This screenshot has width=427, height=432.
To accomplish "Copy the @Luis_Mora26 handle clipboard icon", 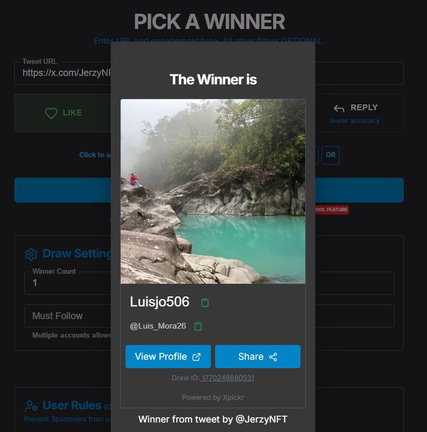I will pyautogui.click(x=198, y=326).
